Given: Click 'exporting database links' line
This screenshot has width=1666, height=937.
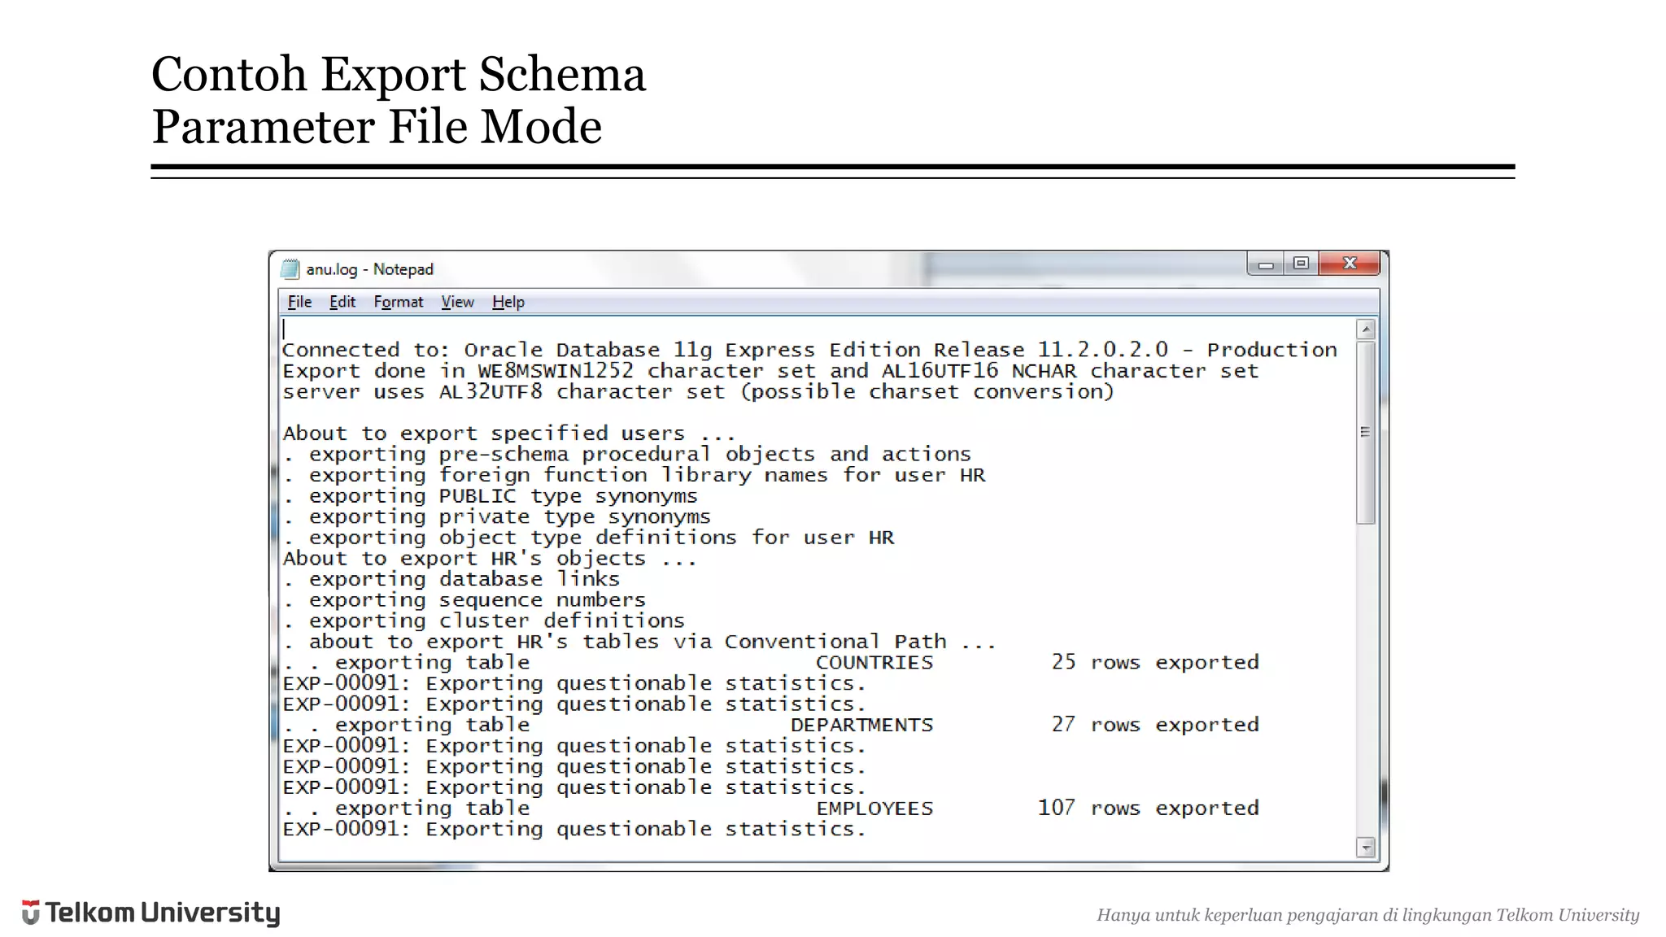Looking at the screenshot, I should (451, 579).
